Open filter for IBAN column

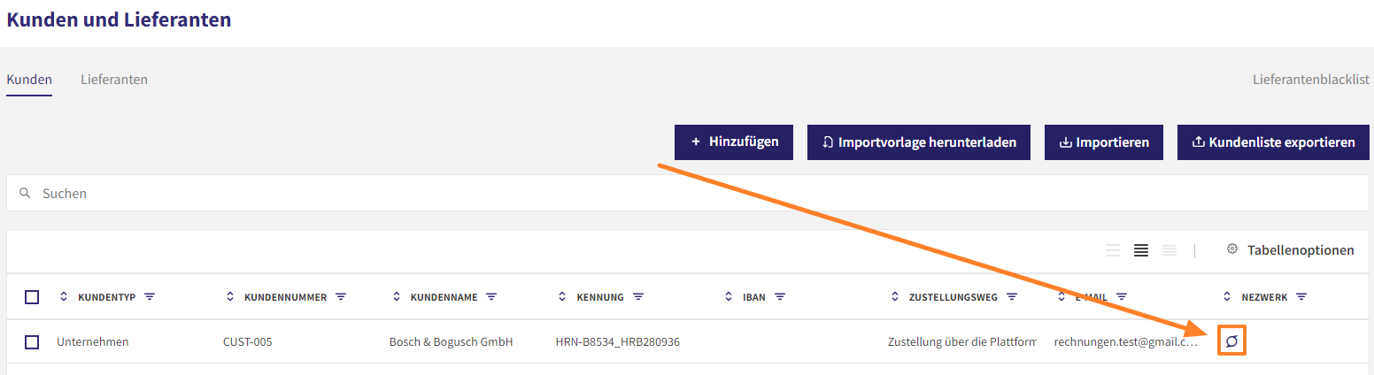(x=781, y=297)
